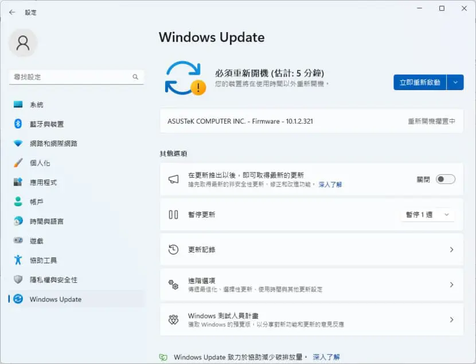Toggle the 取得最新的更新 switch
The height and width of the screenshot is (364, 476).
[446, 179]
